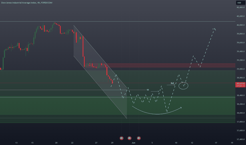
Task: Select the red current price label on price axis
Action: 240,85
